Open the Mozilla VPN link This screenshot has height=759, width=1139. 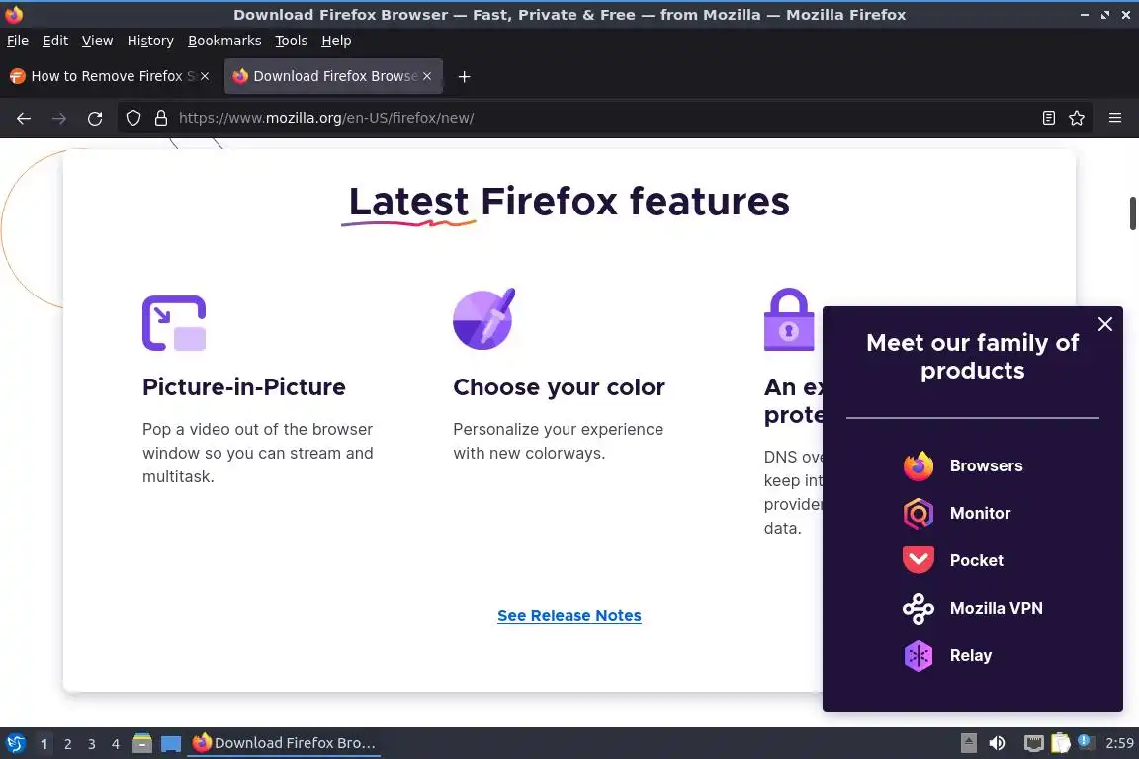coord(996,608)
